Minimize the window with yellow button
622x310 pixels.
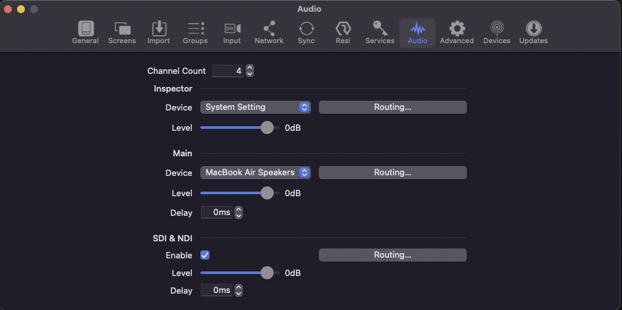coord(21,9)
